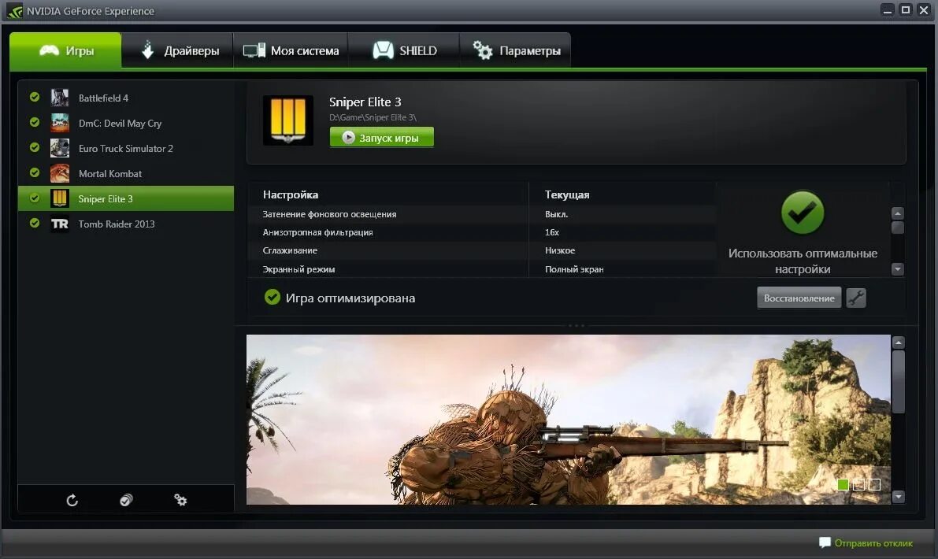This screenshot has height=559, width=938.
Task: Click the optimize all games icon
Action: [126, 500]
